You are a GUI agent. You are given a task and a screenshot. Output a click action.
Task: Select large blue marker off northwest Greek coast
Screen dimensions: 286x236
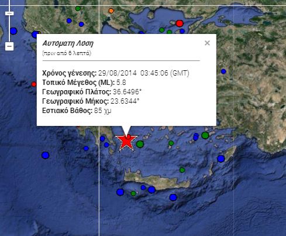[x=13, y=31]
